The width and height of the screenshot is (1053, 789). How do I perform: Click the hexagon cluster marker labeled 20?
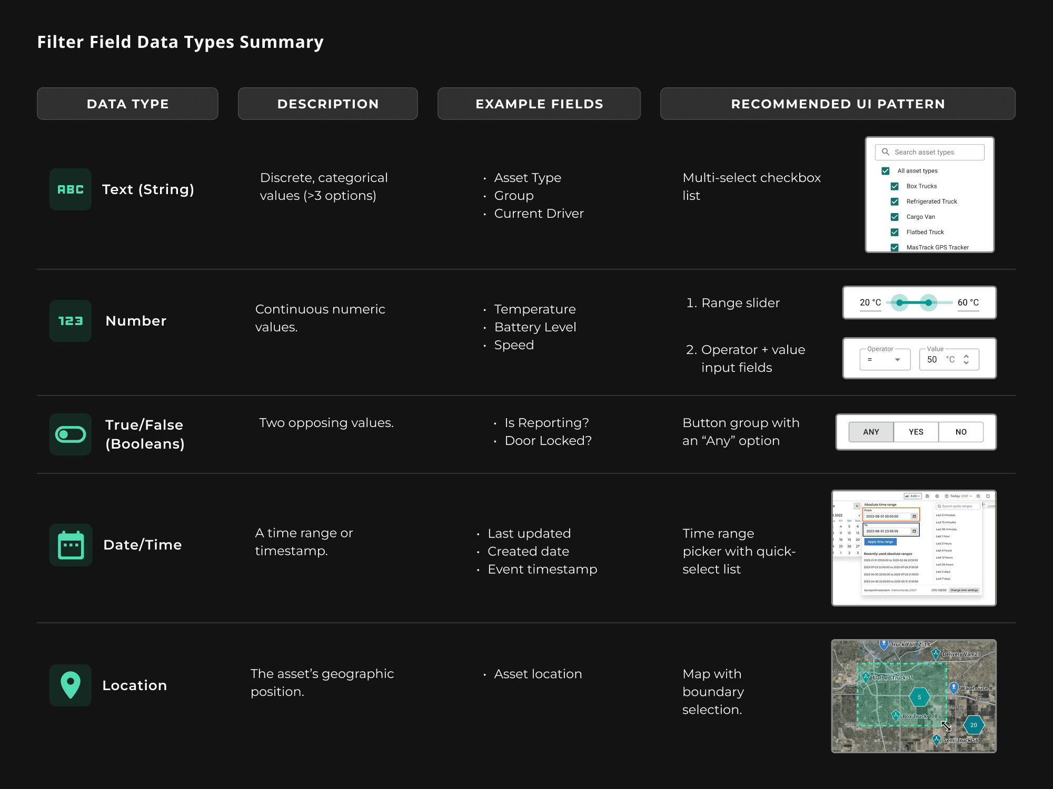[x=973, y=725]
